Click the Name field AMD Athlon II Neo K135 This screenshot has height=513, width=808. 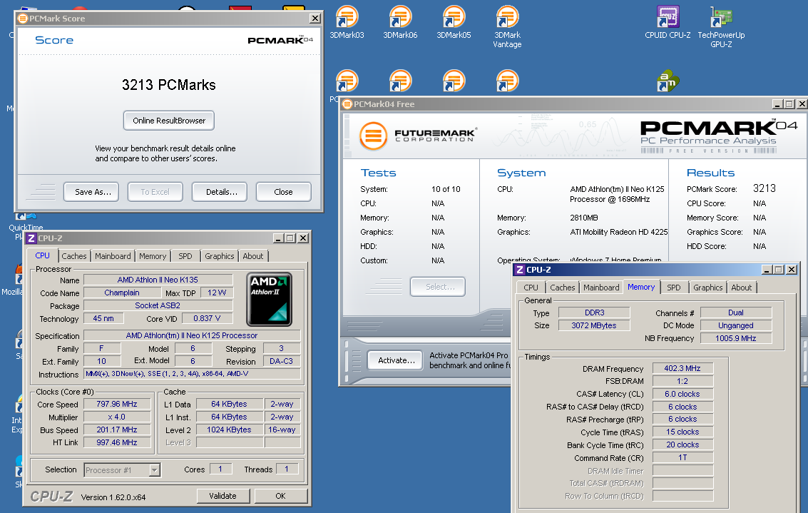coord(158,280)
